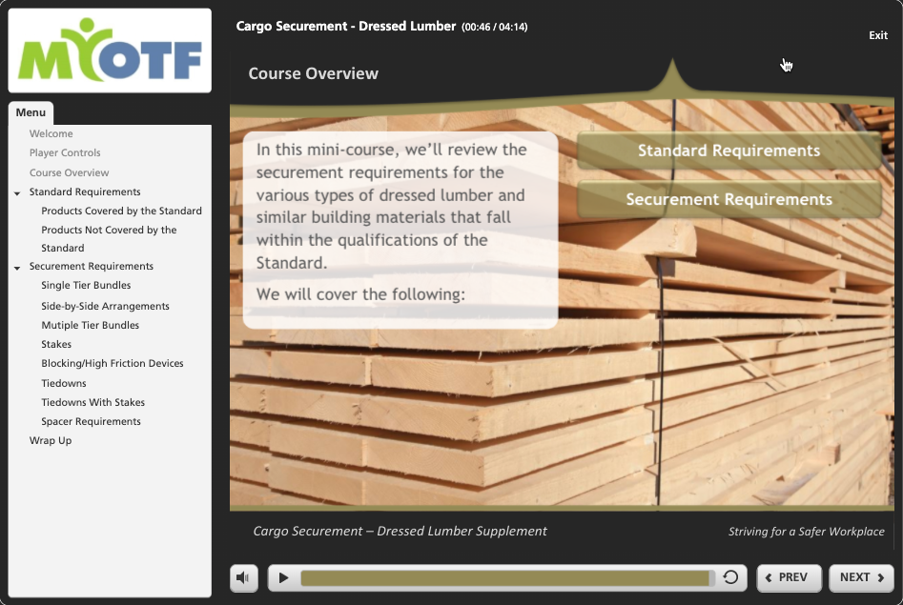Mute the course audio with the speaker icon
The width and height of the screenshot is (903, 605).
pyautogui.click(x=243, y=577)
